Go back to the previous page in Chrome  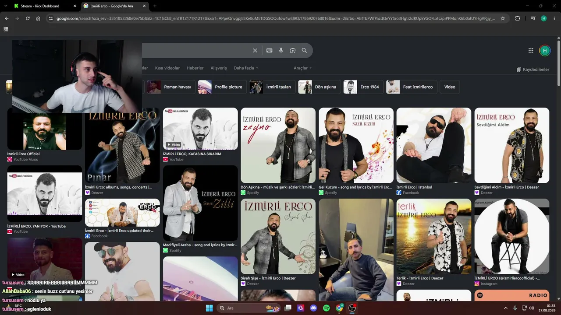click(7, 18)
